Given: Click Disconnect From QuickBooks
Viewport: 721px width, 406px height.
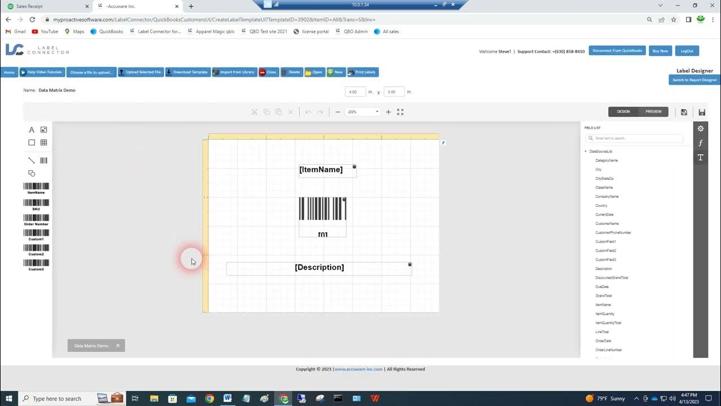Looking at the screenshot, I should (x=617, y=51).
